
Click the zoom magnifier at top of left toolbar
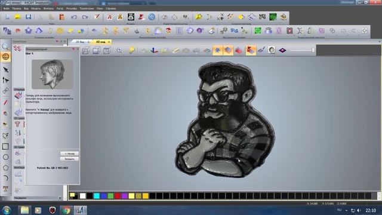5,47
